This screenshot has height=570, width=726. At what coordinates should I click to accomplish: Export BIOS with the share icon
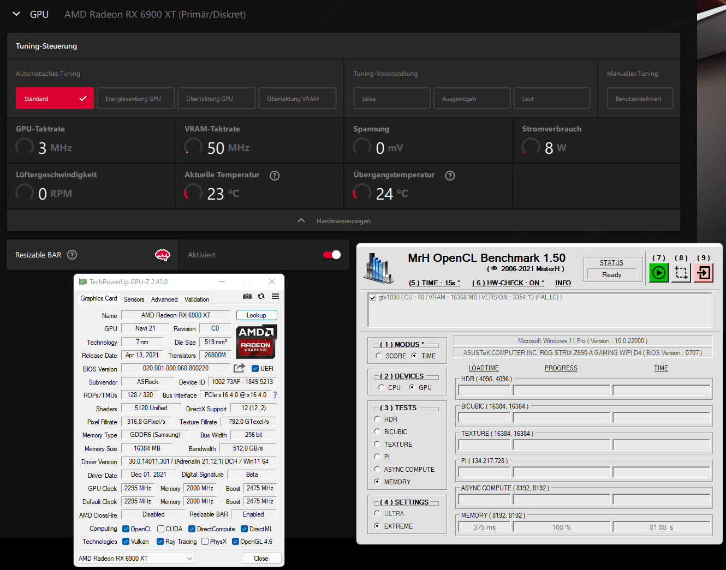pos(239,368)
